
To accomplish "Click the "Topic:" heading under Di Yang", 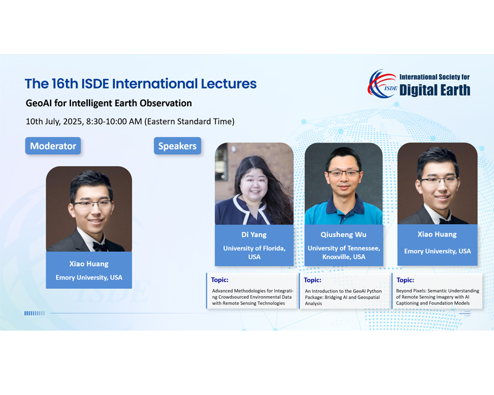I will [220, 280].
